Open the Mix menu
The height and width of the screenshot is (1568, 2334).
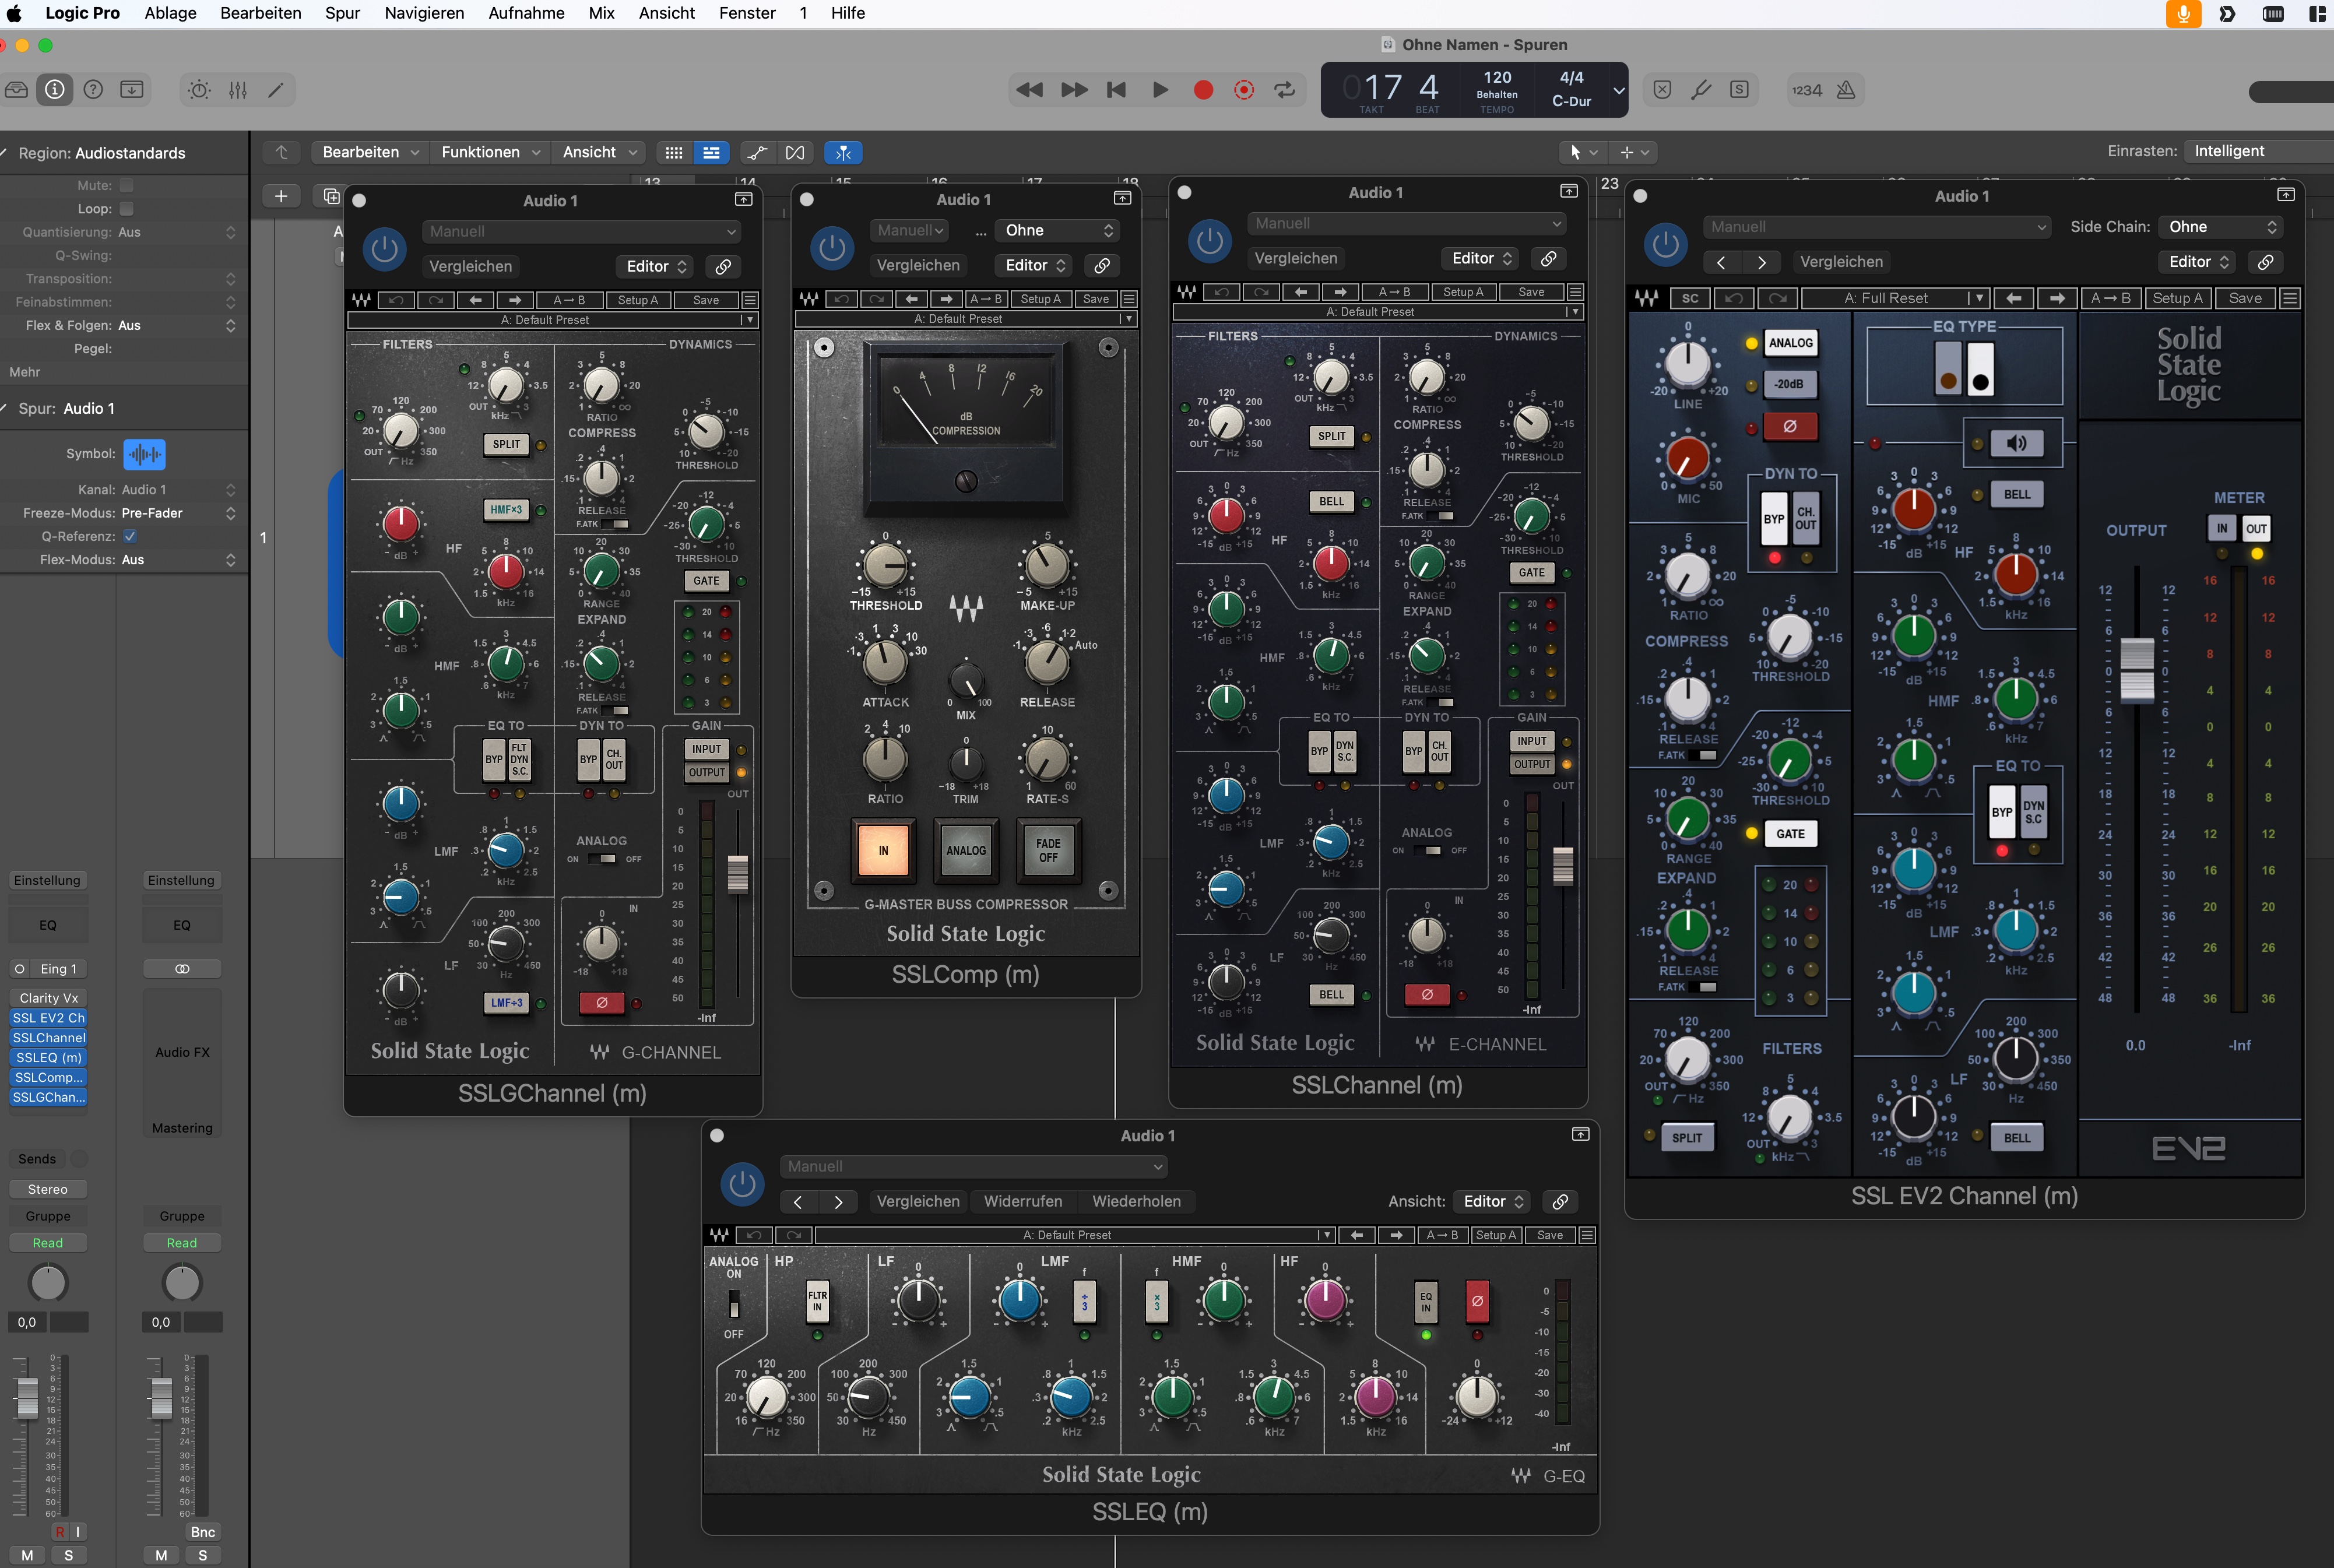click(601, 13)
